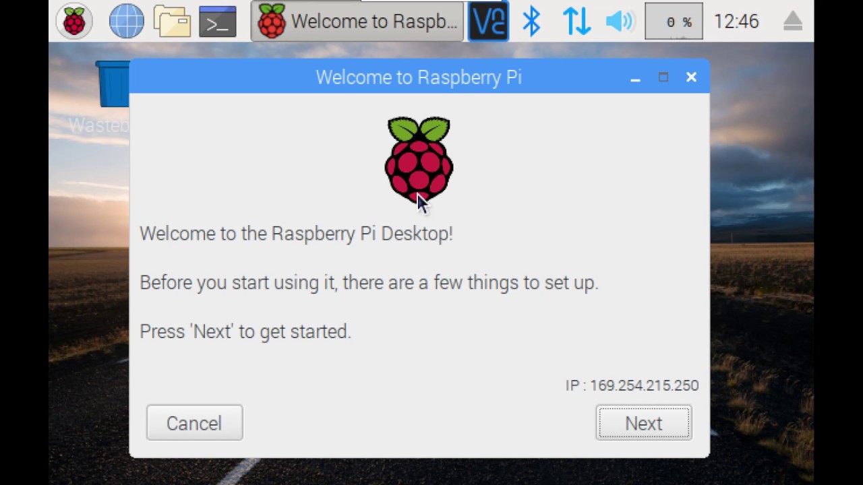The image size is (863, 485).
Task: Select the Welcome to Raspberry Pi taskbar entry
Action: tap(357, 22)
